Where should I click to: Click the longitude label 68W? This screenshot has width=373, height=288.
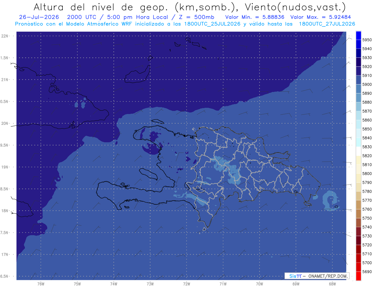coord(332,284)
